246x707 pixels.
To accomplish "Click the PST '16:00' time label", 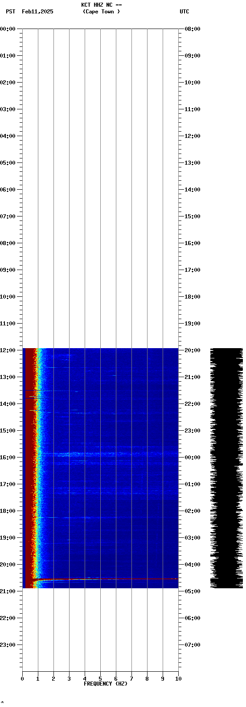I will (x=8, y=457).
